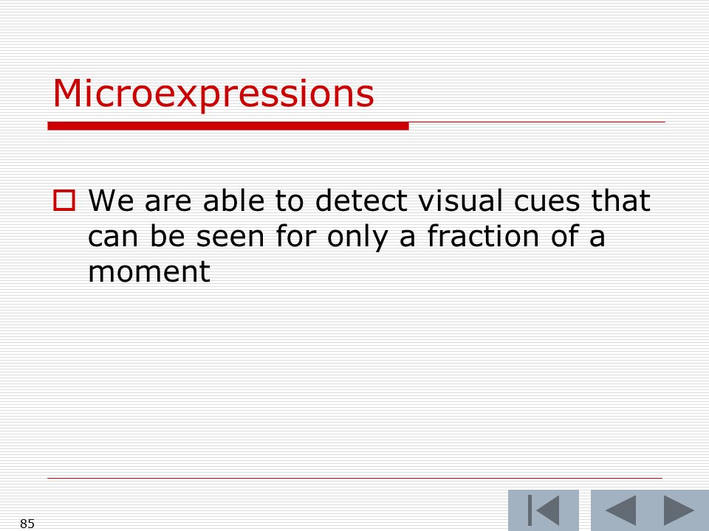Click the word "detect" in the bullet
Viewport: 709px width, 531px height.
click(361, 200)
